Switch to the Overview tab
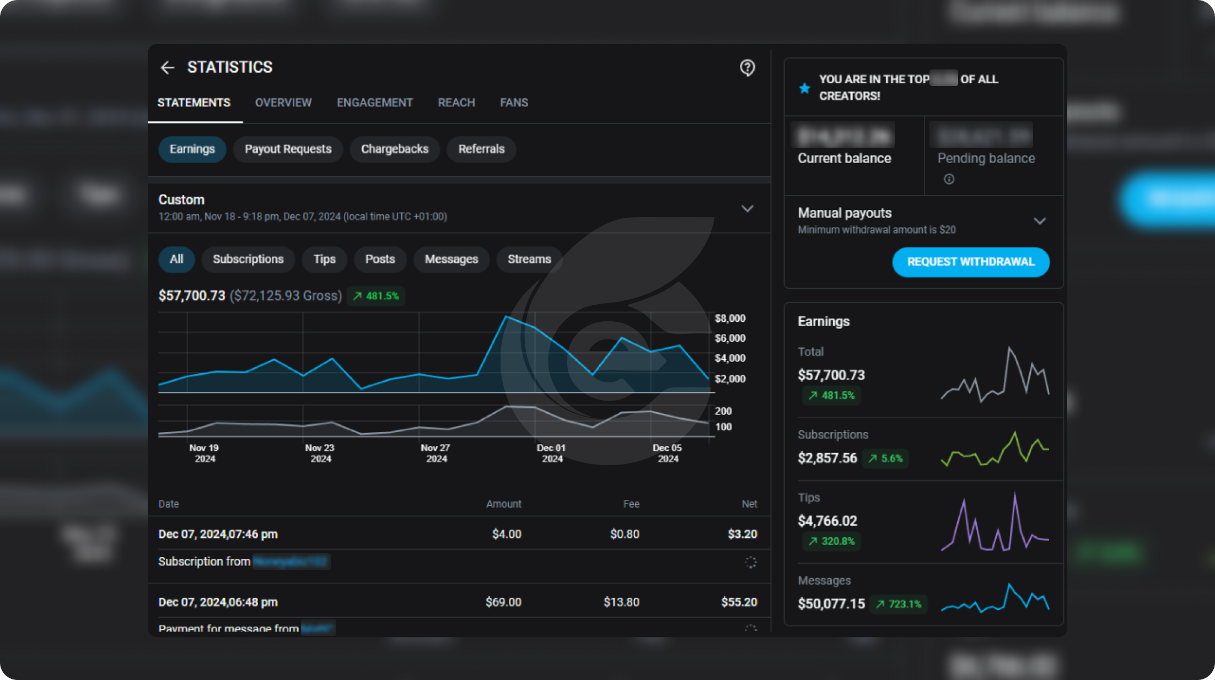 (283, 102)
